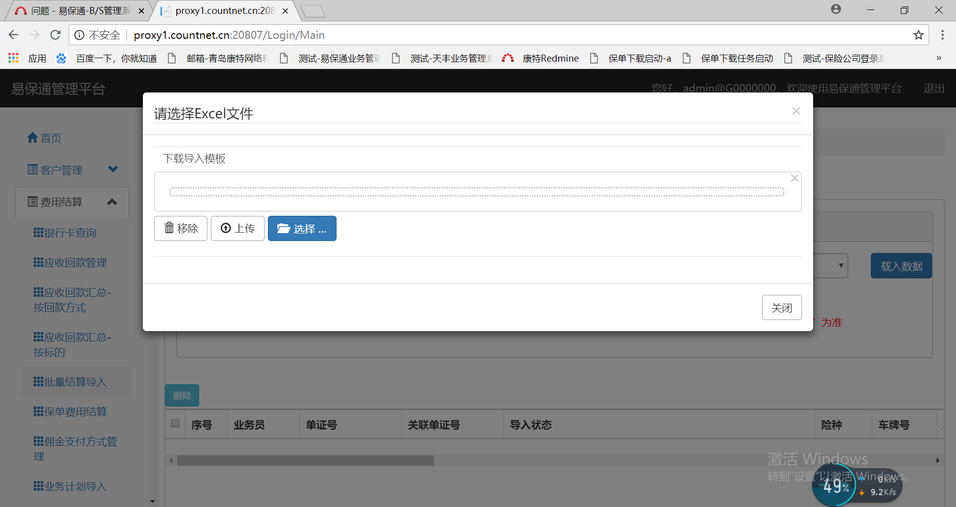Open the Apps bookmark shortcut
This screenshot has height=507, width=956.
tap(27, 58)
